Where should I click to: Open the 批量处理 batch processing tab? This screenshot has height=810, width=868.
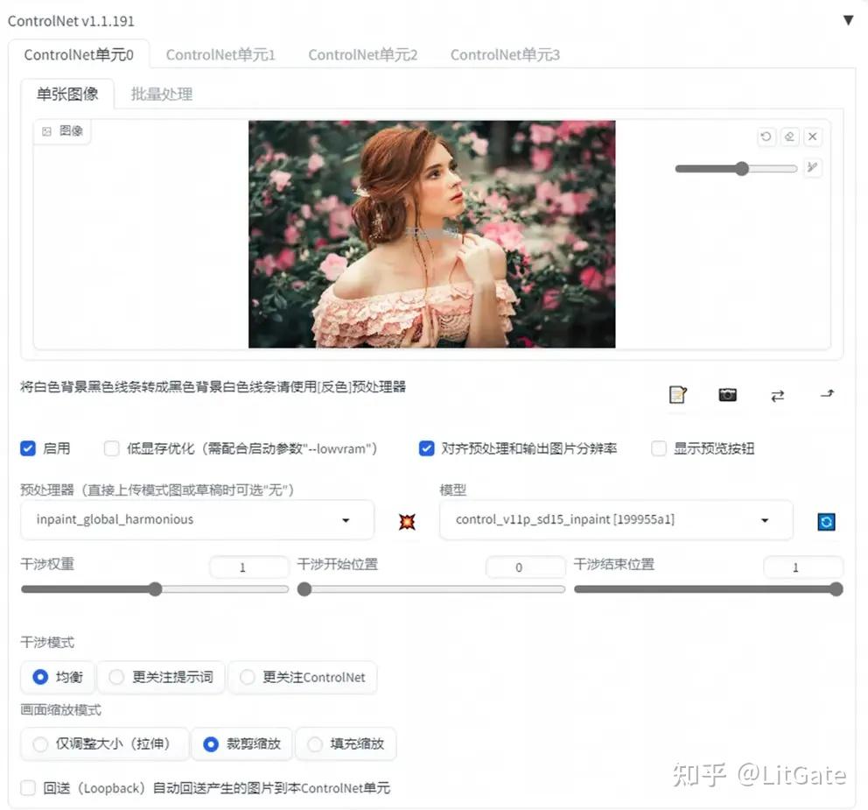[x=161, y=94]
